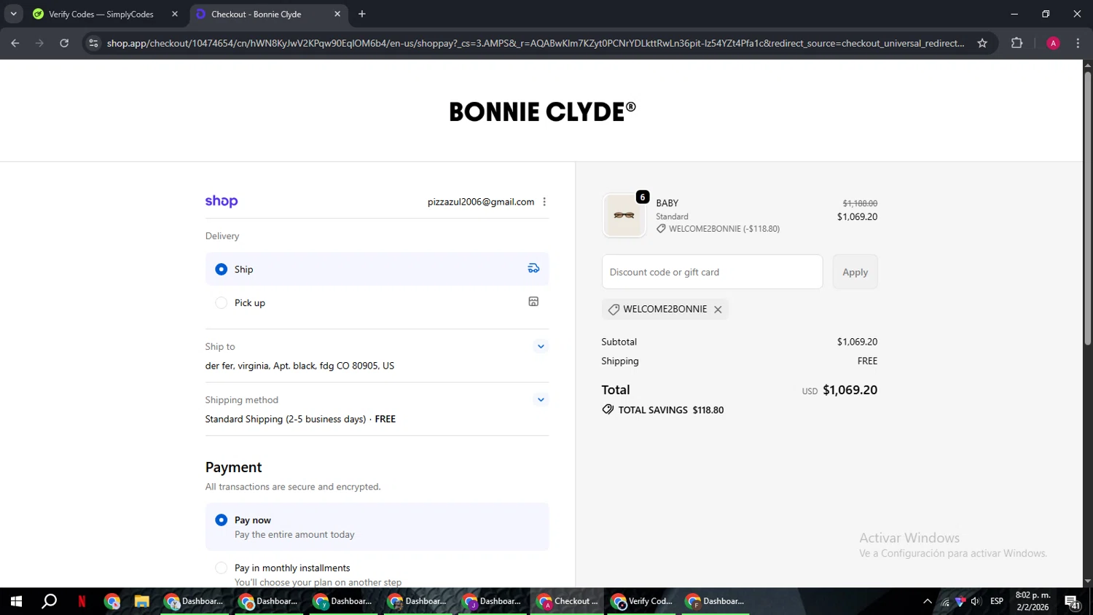Screen dimensions: 1093x615
Task: Go back to the previous page
Action: tap(15, 43)
